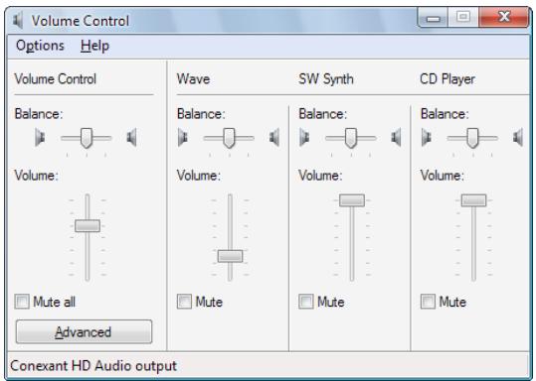Click the SW Synth column heading
The height and width of the screenshot is (381, 536).
point(326,79)
